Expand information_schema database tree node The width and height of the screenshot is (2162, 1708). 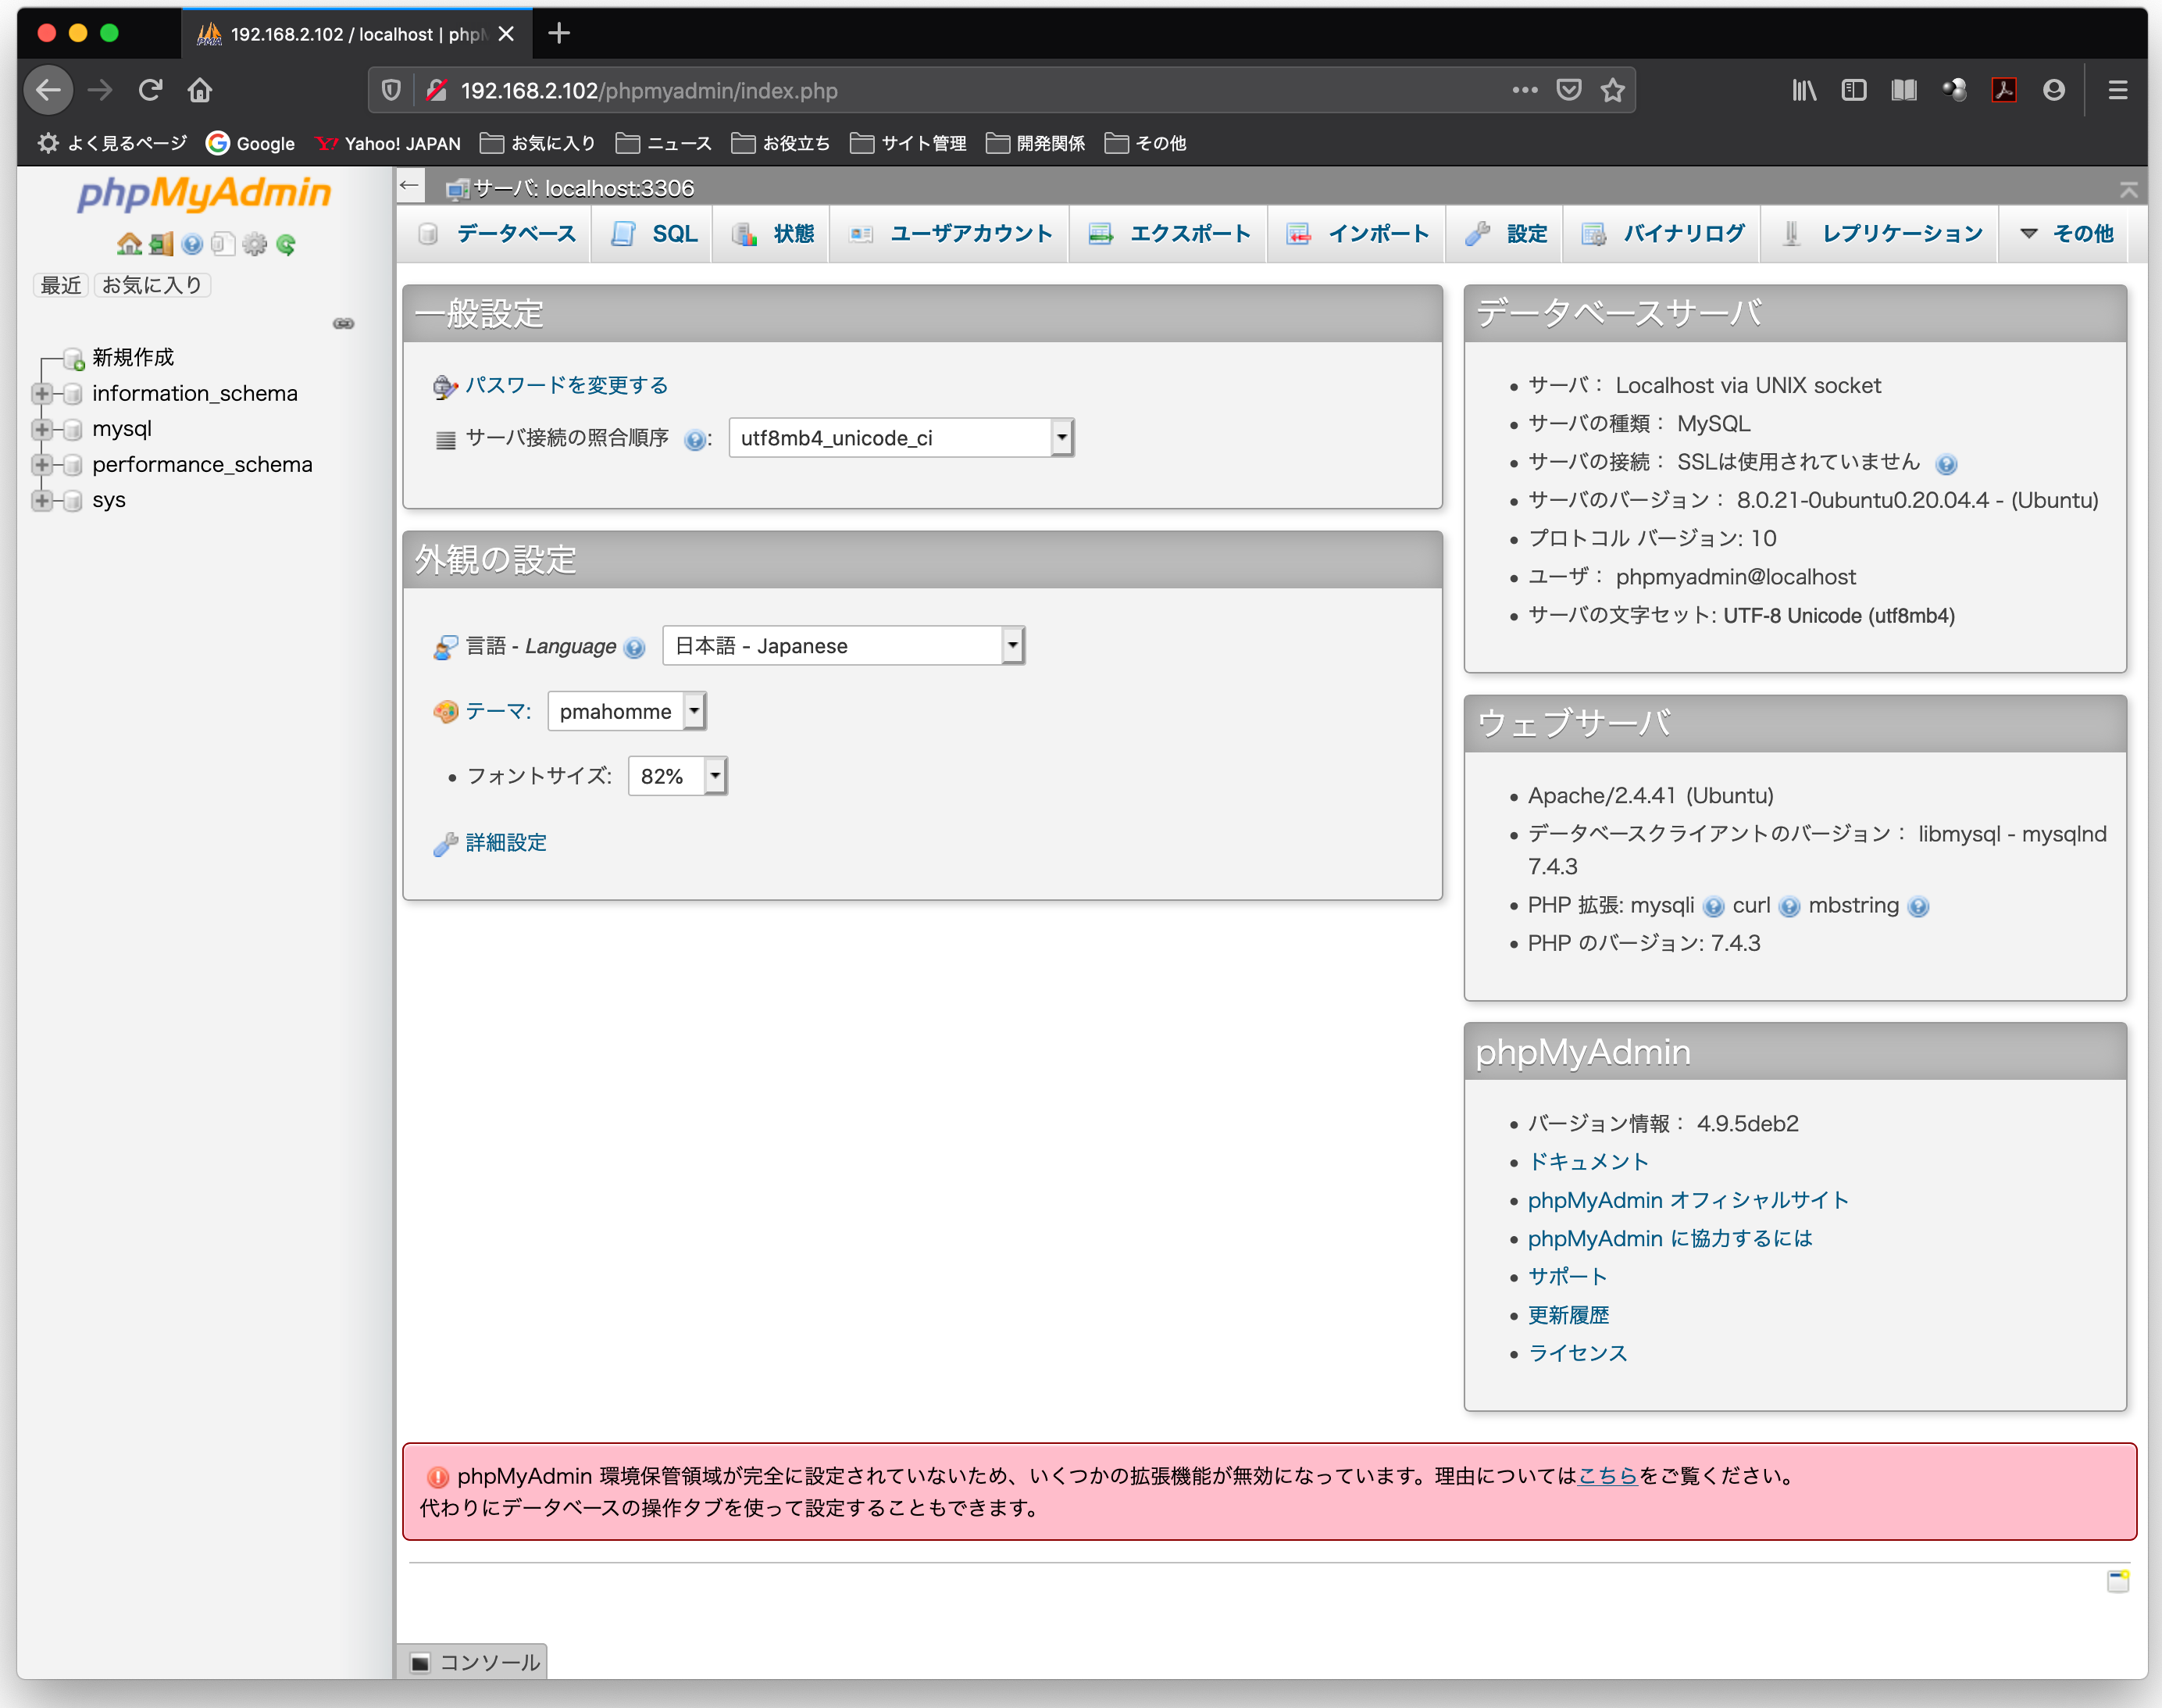click(41, 394)
